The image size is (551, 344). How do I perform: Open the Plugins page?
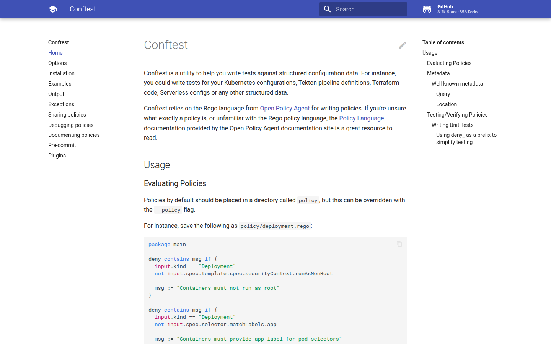(57, 156)
